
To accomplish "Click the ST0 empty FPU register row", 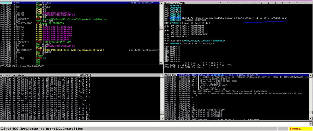I will pyautogui.click(x=172, y=47).
